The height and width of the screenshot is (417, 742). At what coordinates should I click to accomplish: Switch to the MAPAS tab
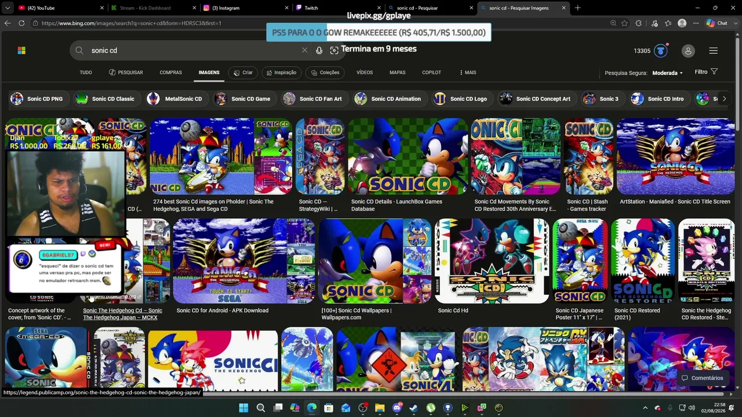point(398,72)
